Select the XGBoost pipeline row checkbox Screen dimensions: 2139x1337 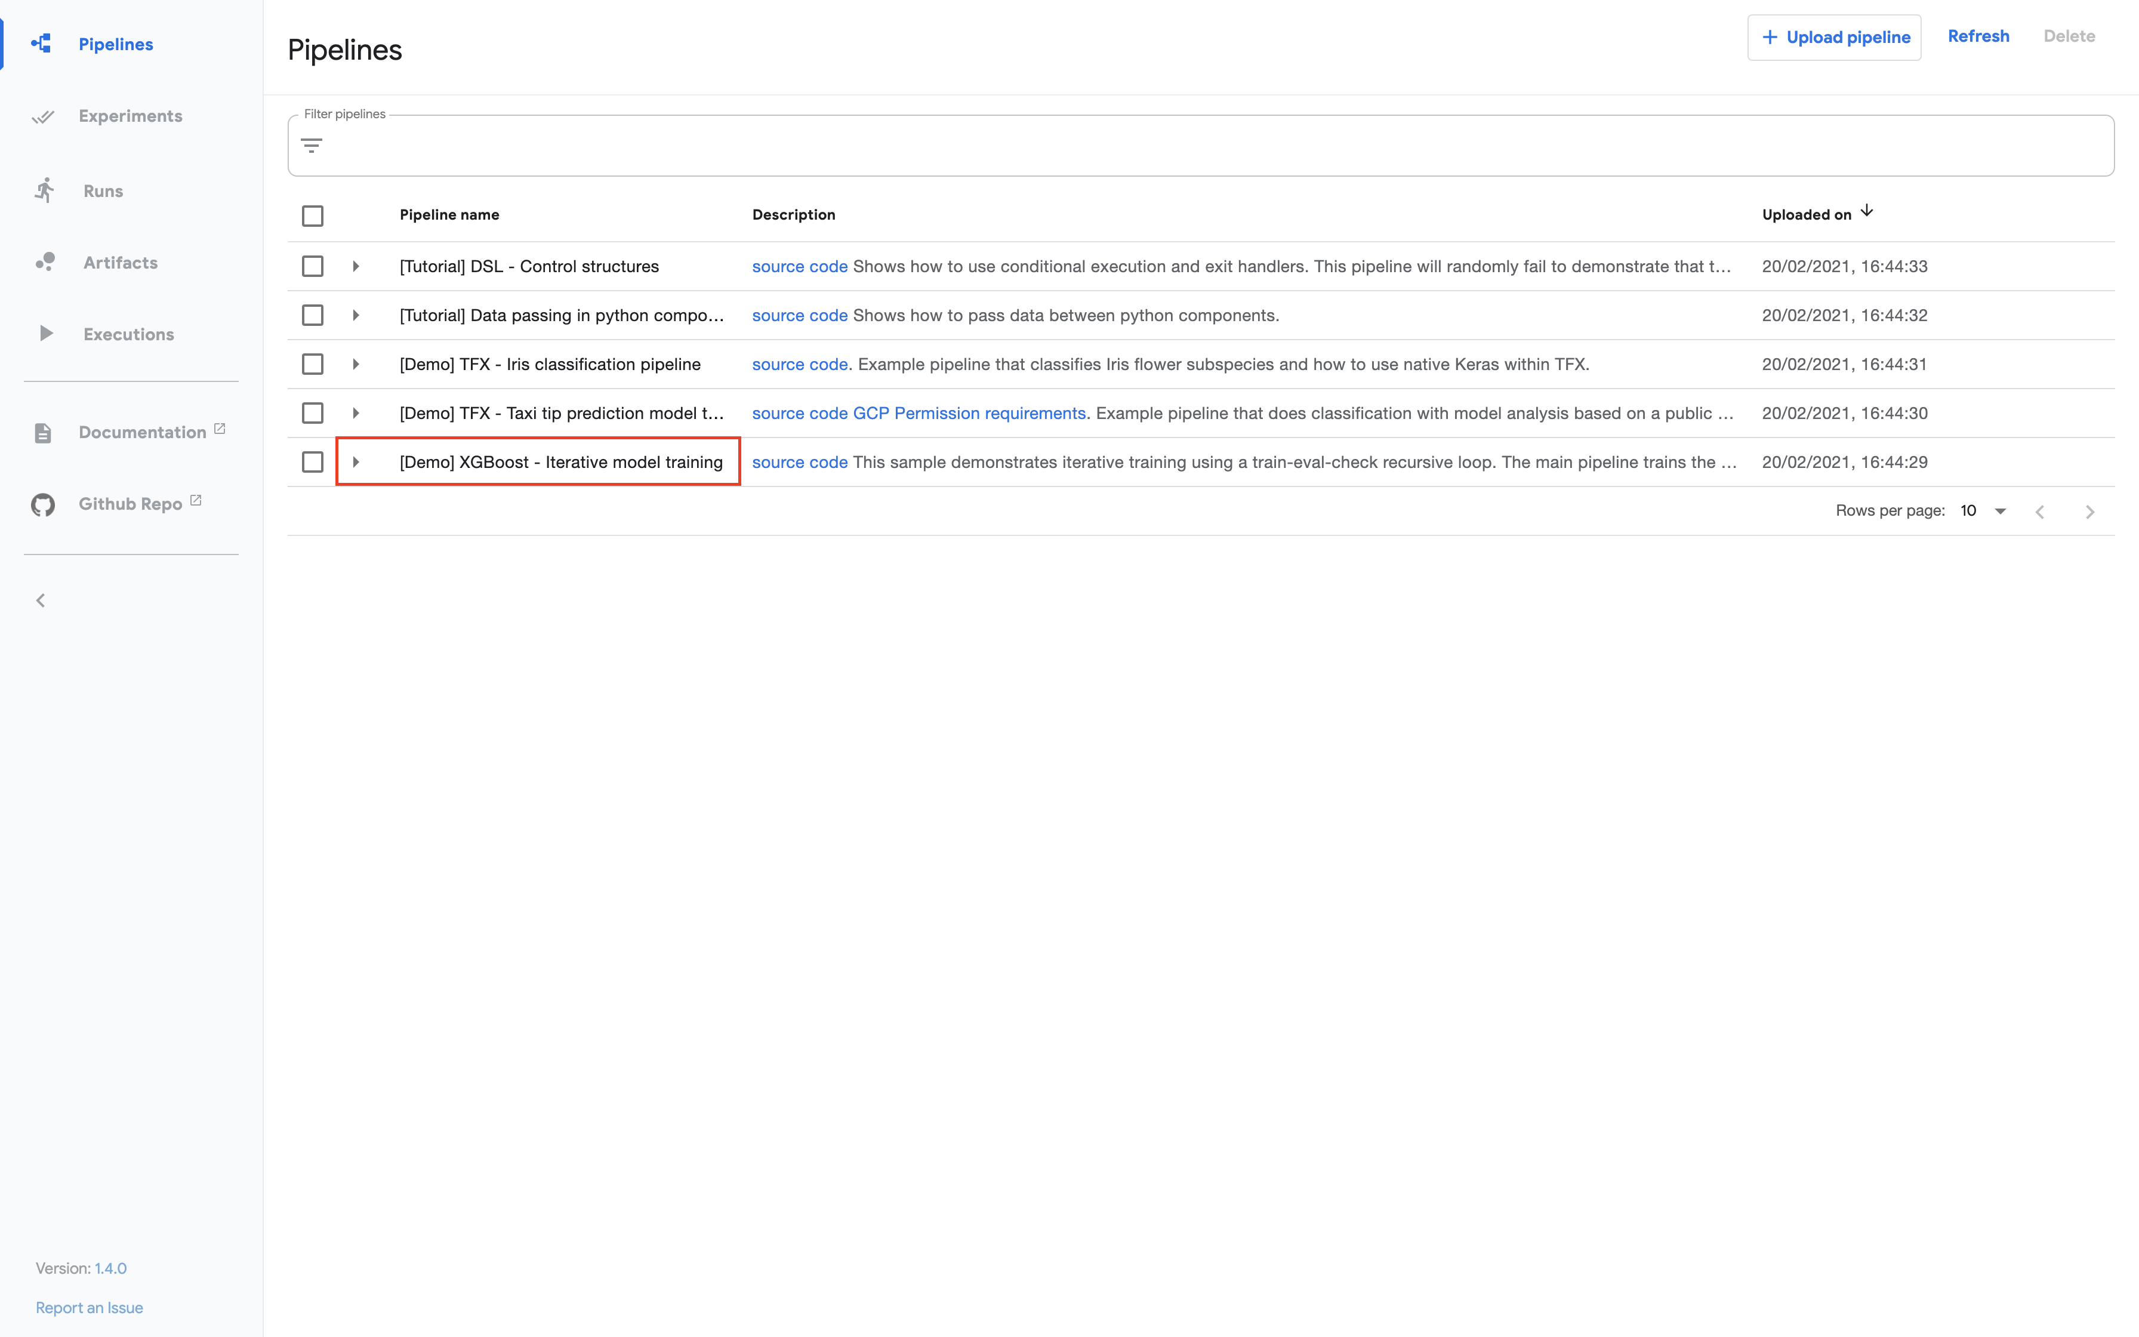click(312, 461)
